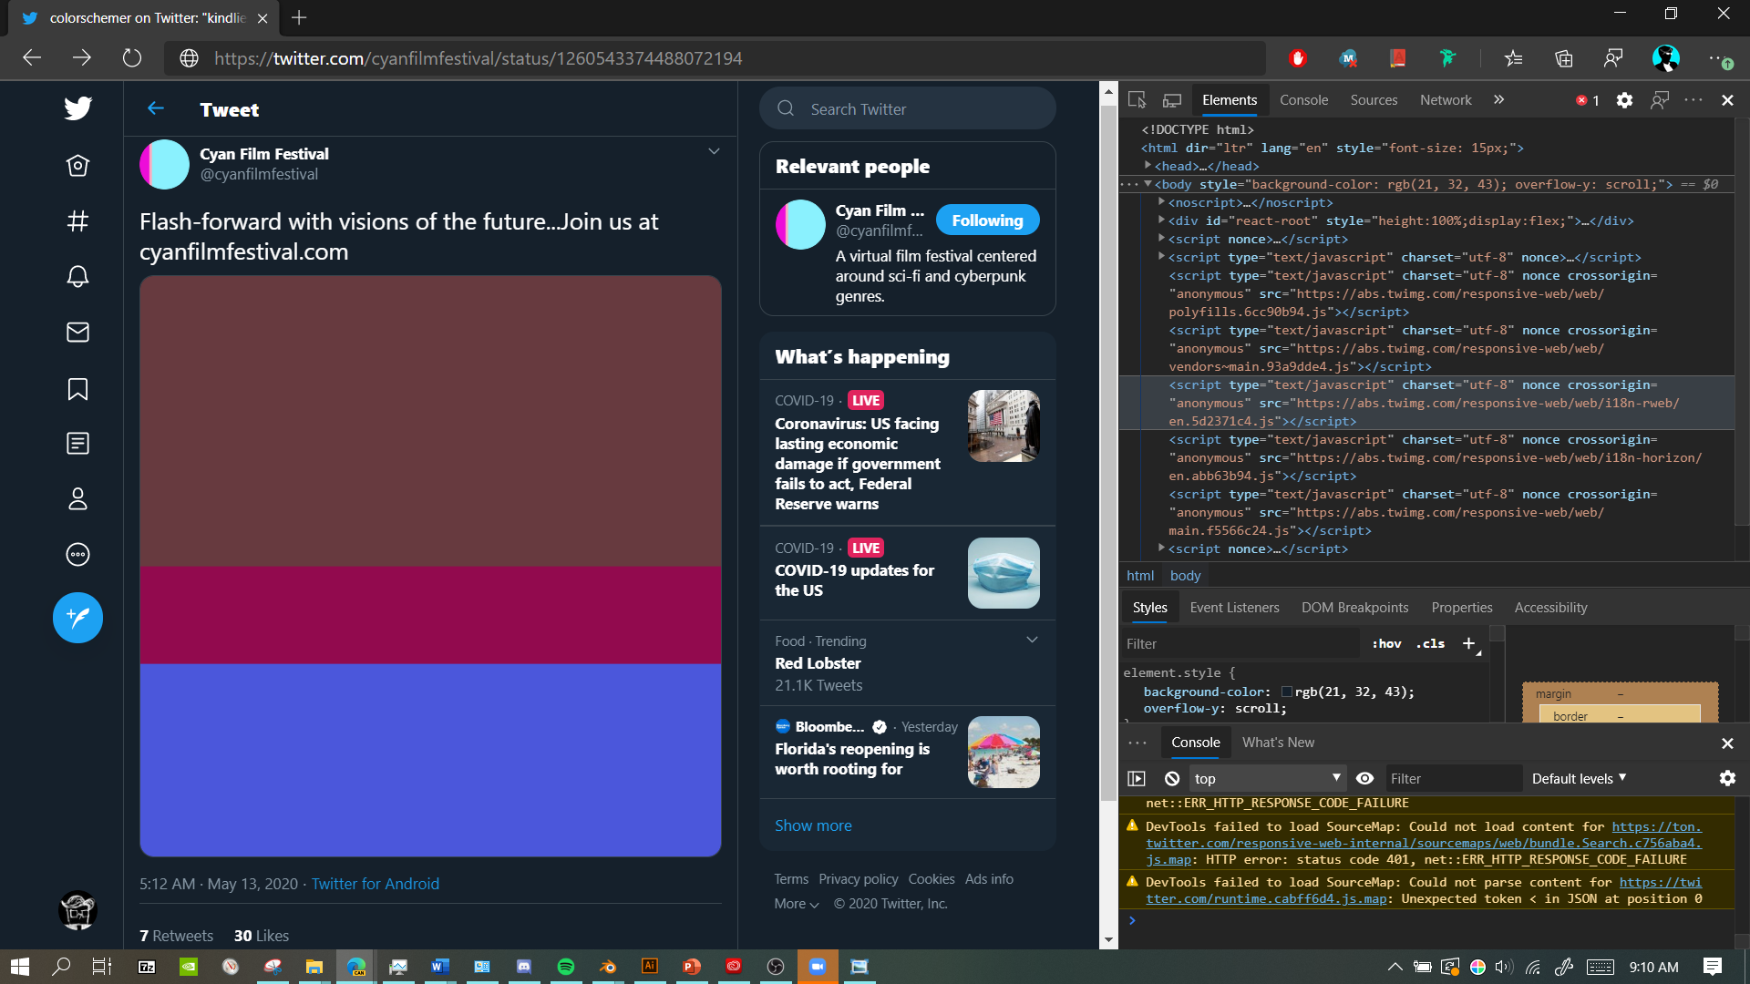The image size is (1750, 984).
Task: Click the Show more link under trends
Action: coord(813,825)
